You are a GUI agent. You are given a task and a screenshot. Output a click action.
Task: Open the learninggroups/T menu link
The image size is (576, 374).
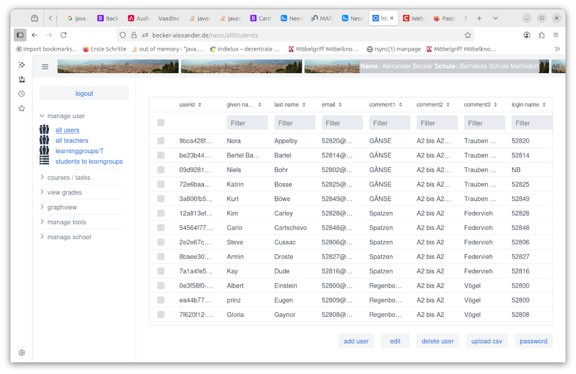[79, 151]
